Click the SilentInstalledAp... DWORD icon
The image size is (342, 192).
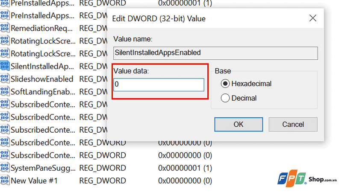(x=5, y=66)
